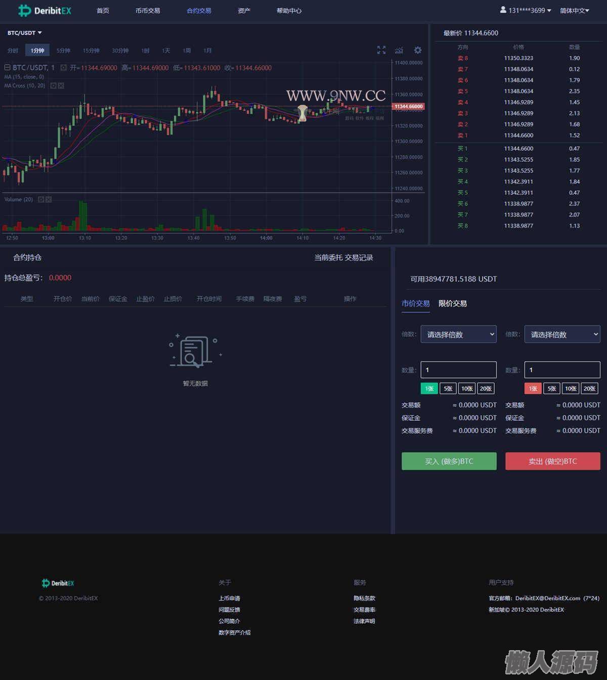Screen dimensions: 607x680
Task: Open 资产 assets menu
Action: point(244,11)
